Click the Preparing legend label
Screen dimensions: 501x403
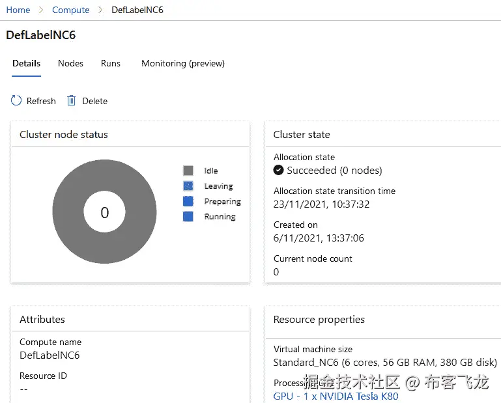point(222,202)
